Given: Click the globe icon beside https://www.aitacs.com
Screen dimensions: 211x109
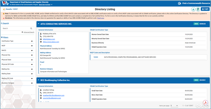Looking at the screenshot, I should [41, 42].
